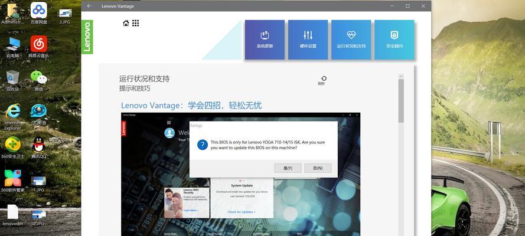
Task: Launch 腾讯QQ penguin icon
Action: tap(39, 147)
